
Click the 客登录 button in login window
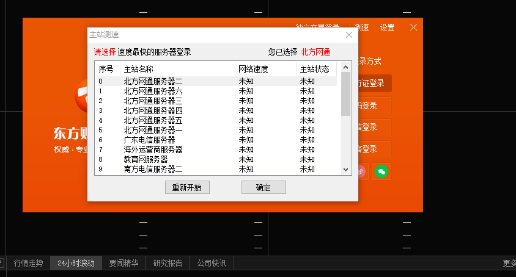click(375, 149)
